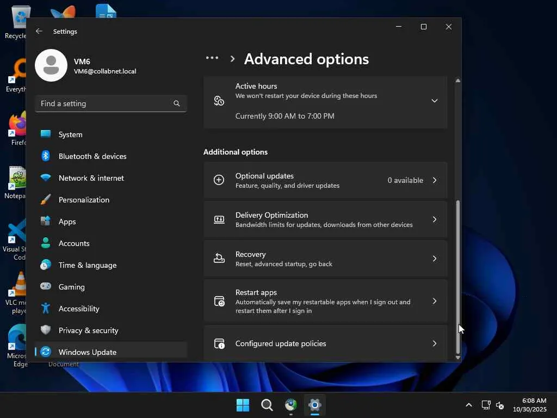557x418 pixels.
Task: Open Windows Start menu from taskbar
Action: click(x=243, y=405)
